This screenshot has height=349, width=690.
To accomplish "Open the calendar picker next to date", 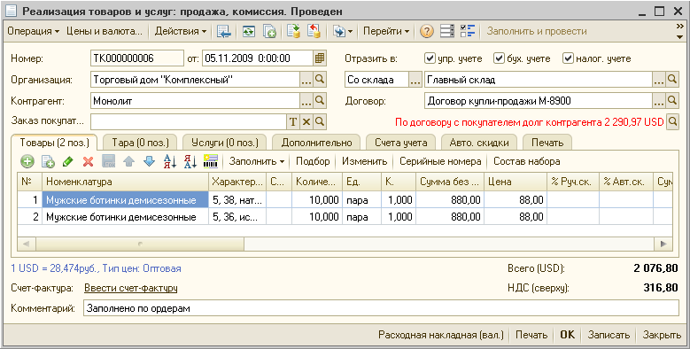I will 320,58.
